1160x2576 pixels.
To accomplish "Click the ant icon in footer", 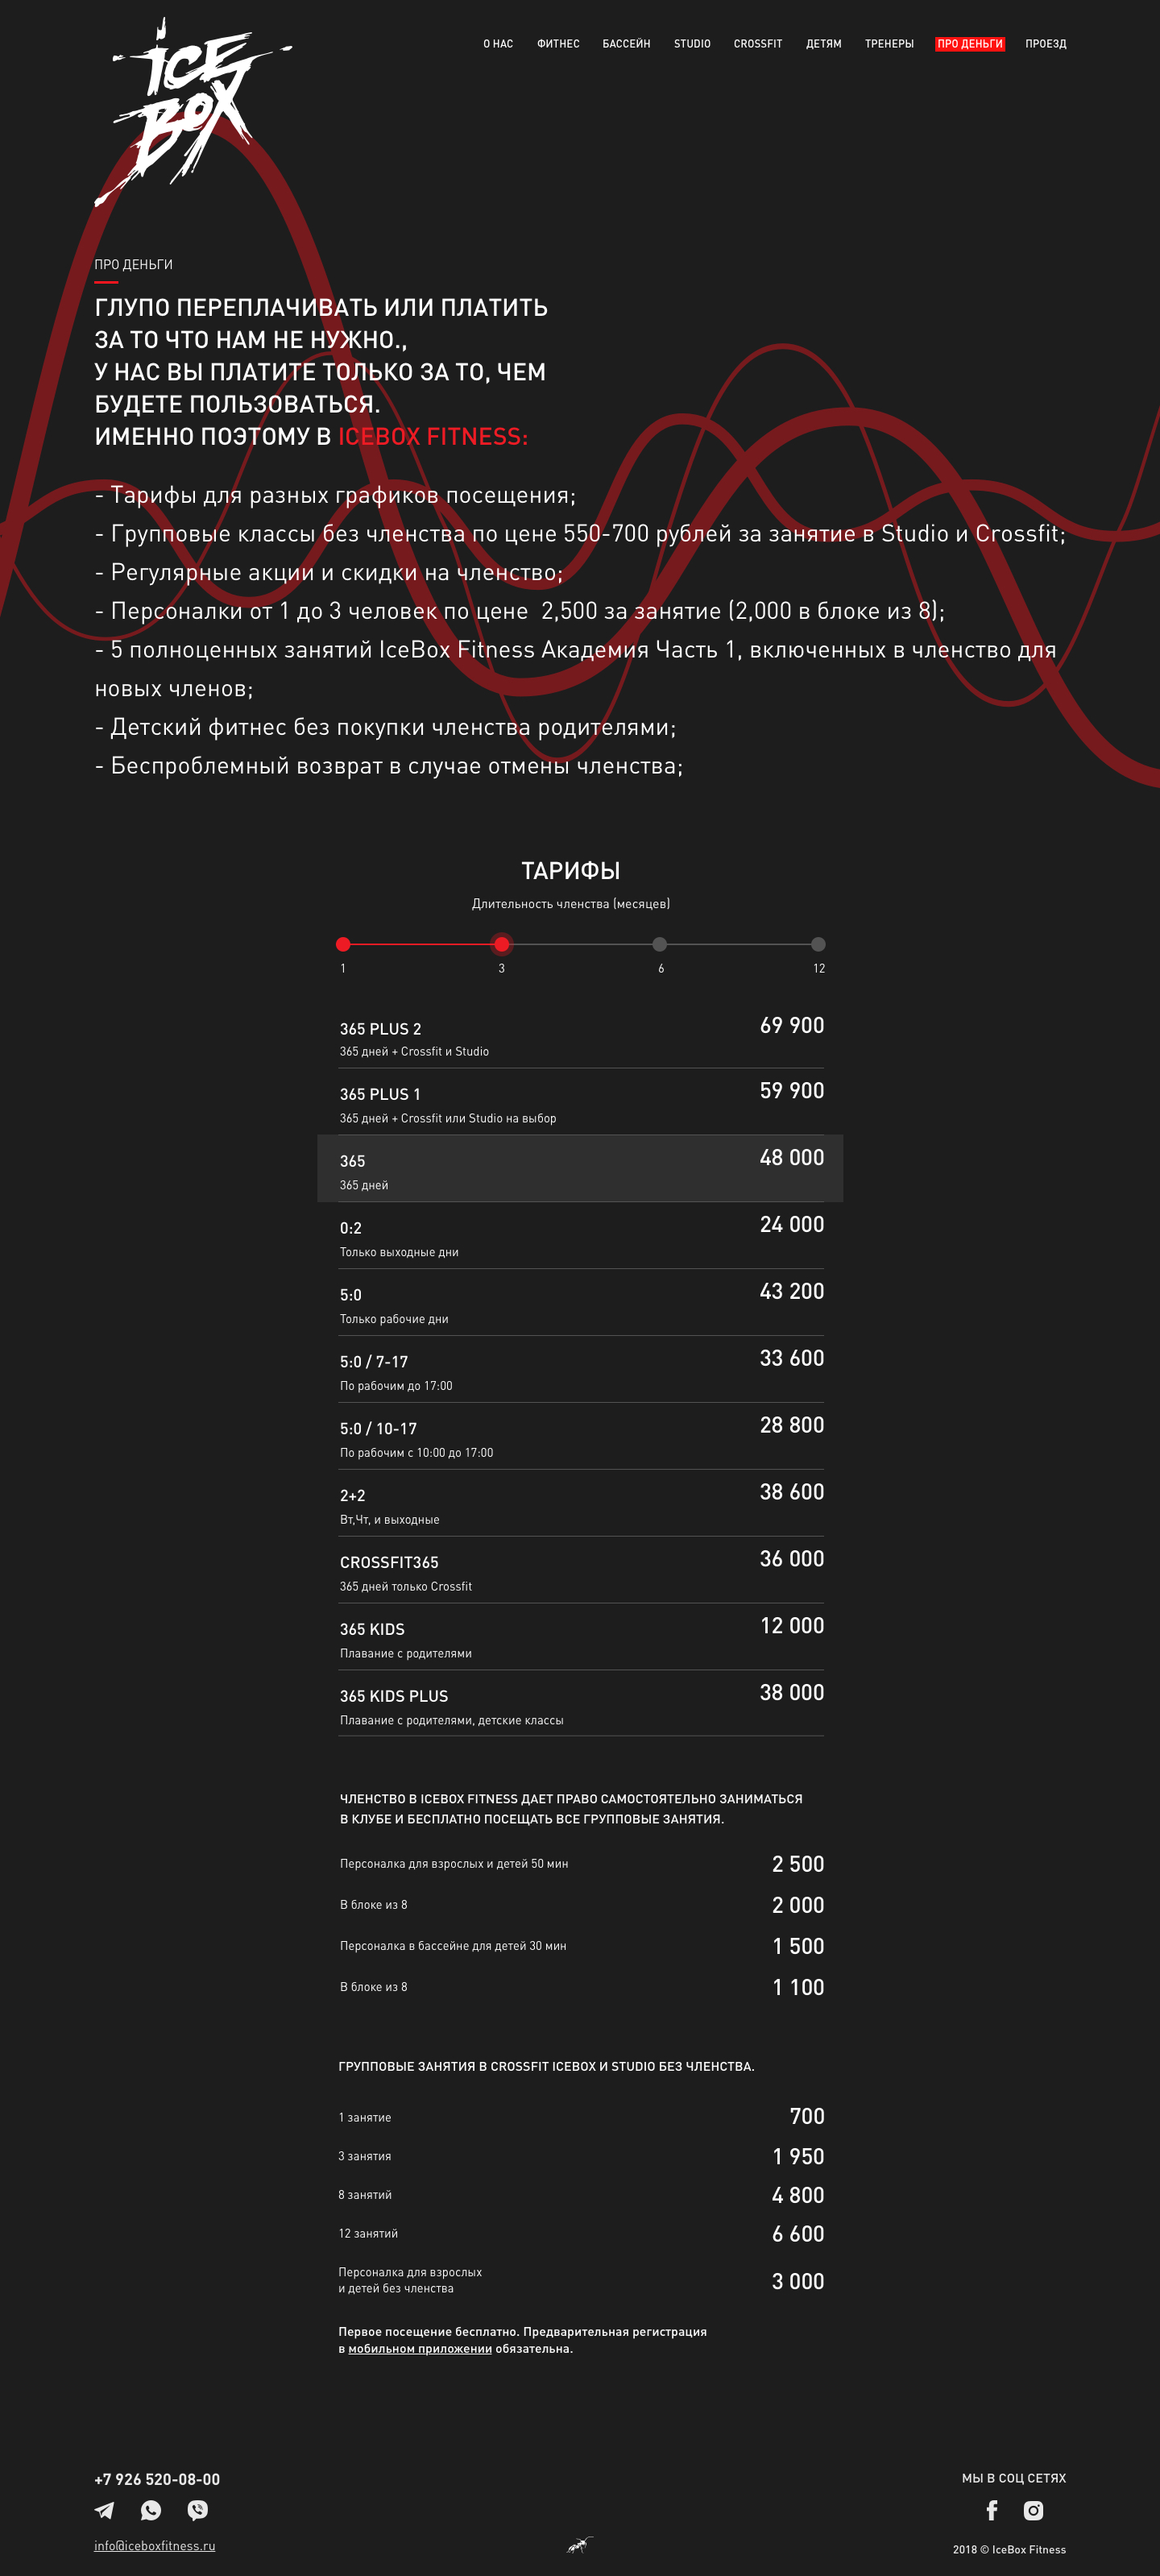I will pyautogui.click(x=580, y=2545).
